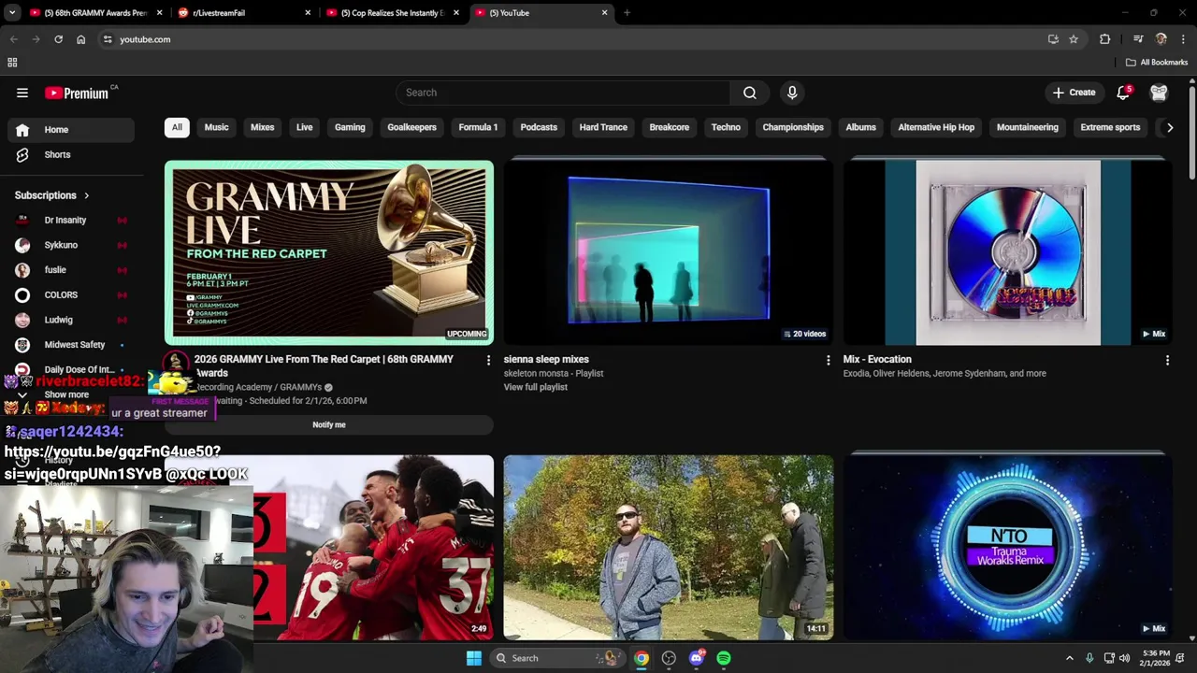Open Shorts in the sidebar
This screenshot has height=673, width=1197.
pyautogui.click(x=71, y=154)
